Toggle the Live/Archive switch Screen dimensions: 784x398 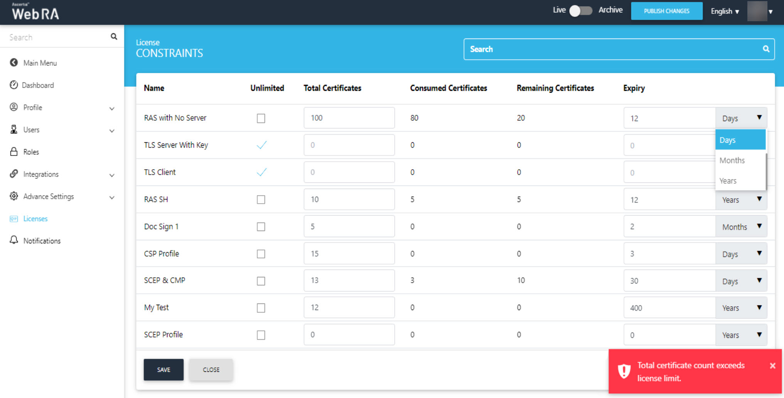581,11
